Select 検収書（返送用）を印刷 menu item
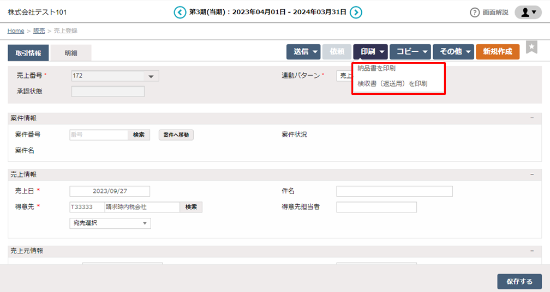Image resolution: width=550 pixels, height=292 pixels. point(392,84)
